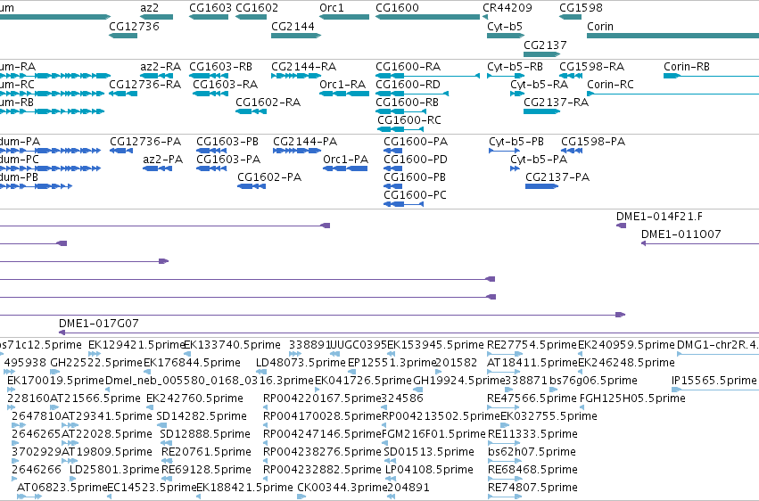Click the Cyt-b5-RA transcript

tap(517, 94)
